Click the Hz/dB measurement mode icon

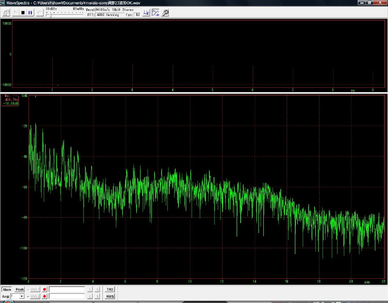pyautogui.click(x=156, y=12)
